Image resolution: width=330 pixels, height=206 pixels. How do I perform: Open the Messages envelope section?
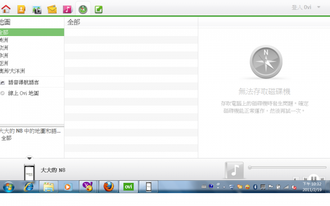pyautogui.click(x=52, y=9)
